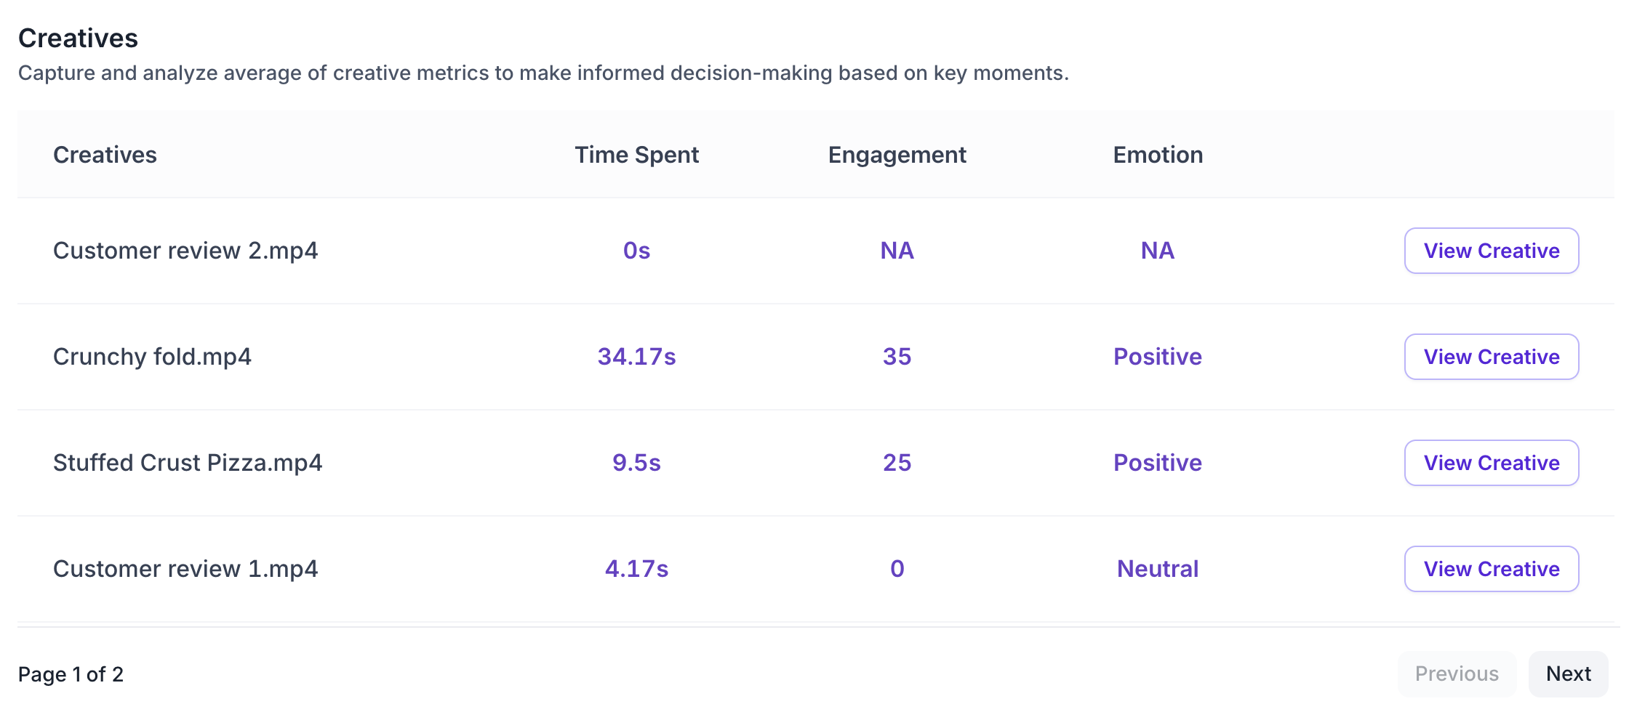Viewport: 1629px width, 728px height.
Task: Click View Creative for Customer review 2.mp4
Action: click(x=1491, y=251)
